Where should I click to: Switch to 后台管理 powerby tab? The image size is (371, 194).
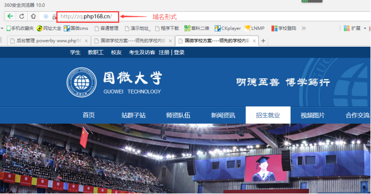pyautogui.click(x=48, y=41)
